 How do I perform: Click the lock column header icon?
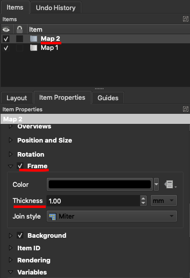pyautogui.click(x=20, y=29)
